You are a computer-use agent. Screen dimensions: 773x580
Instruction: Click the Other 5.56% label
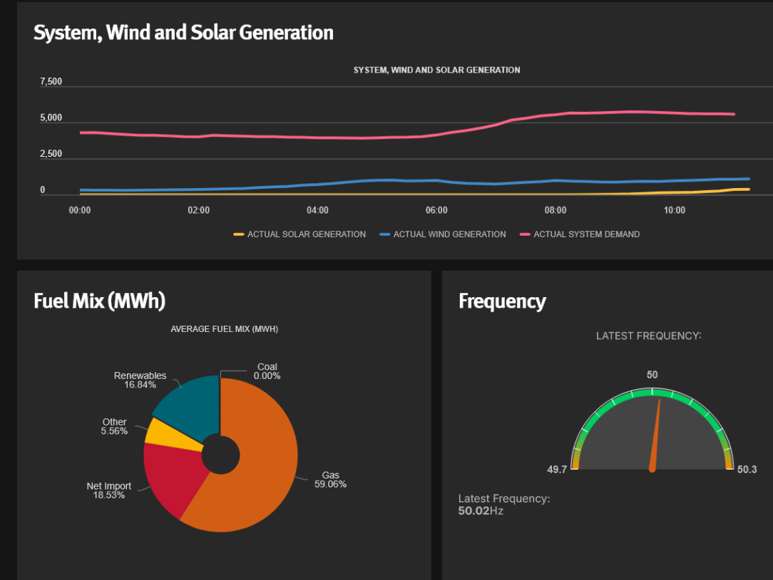click(x=114, y=426)
